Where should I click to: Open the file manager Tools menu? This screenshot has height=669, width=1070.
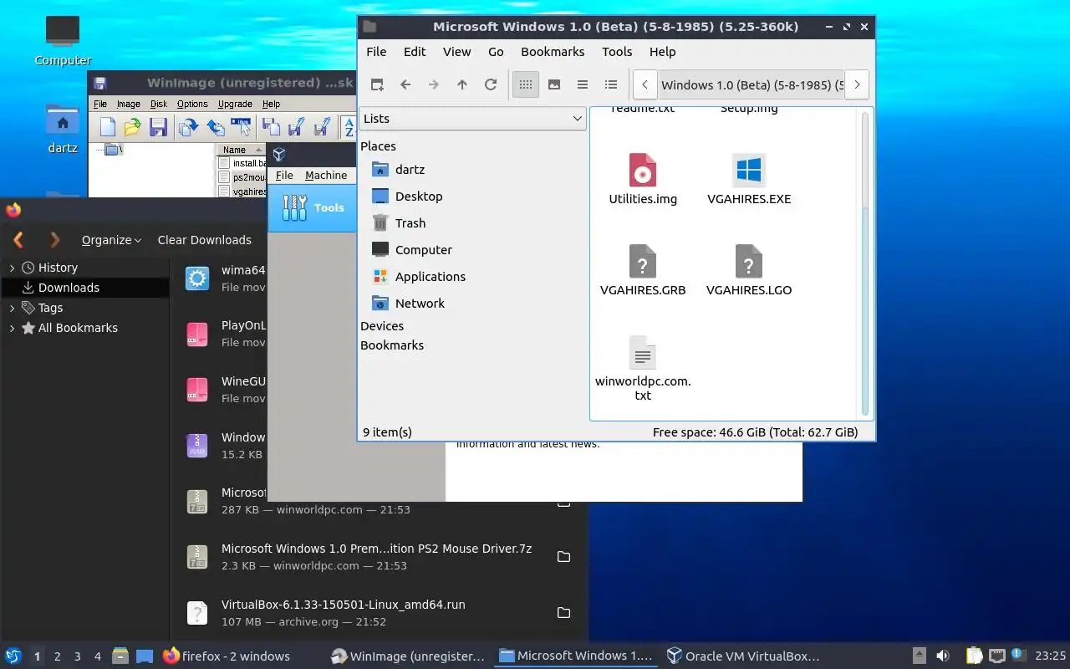coord(617,52)
